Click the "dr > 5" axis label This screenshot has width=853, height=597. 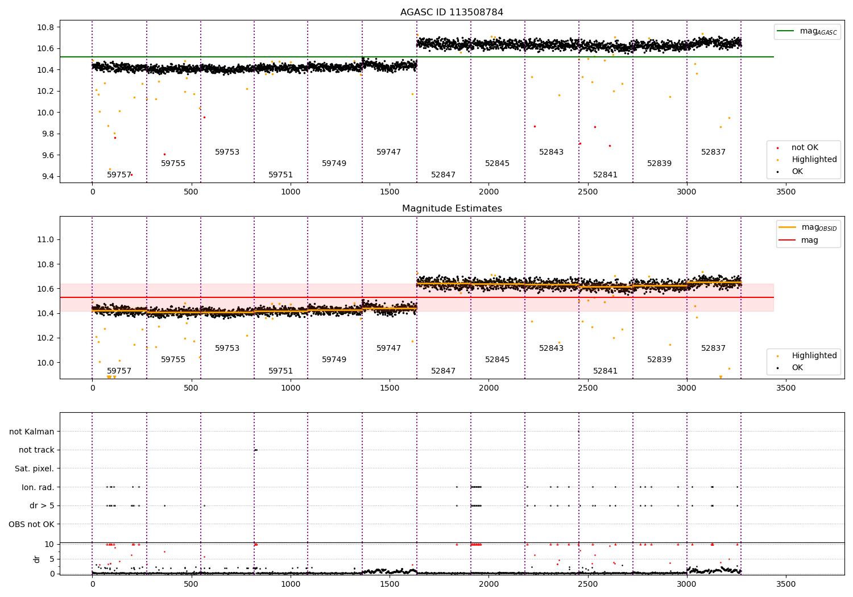click(x=42, y=505)
